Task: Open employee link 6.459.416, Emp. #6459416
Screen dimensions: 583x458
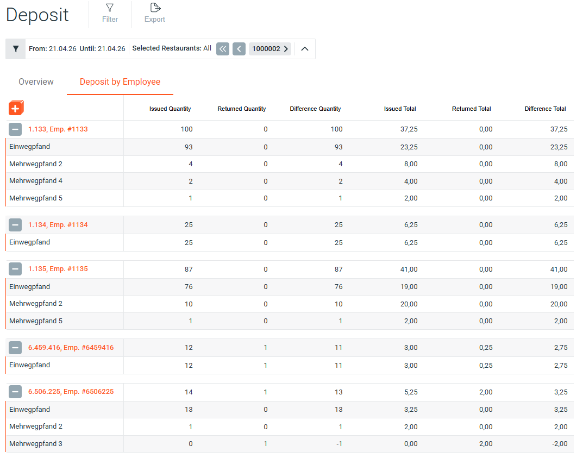Action: pyautogui.click(x=71, y=348)
